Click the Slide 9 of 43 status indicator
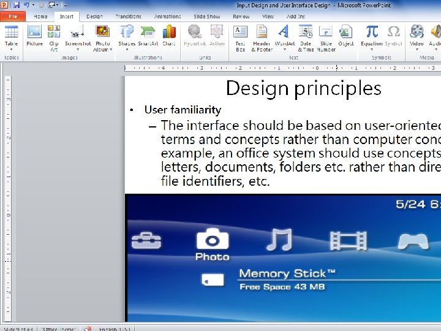 click(18, 329)
